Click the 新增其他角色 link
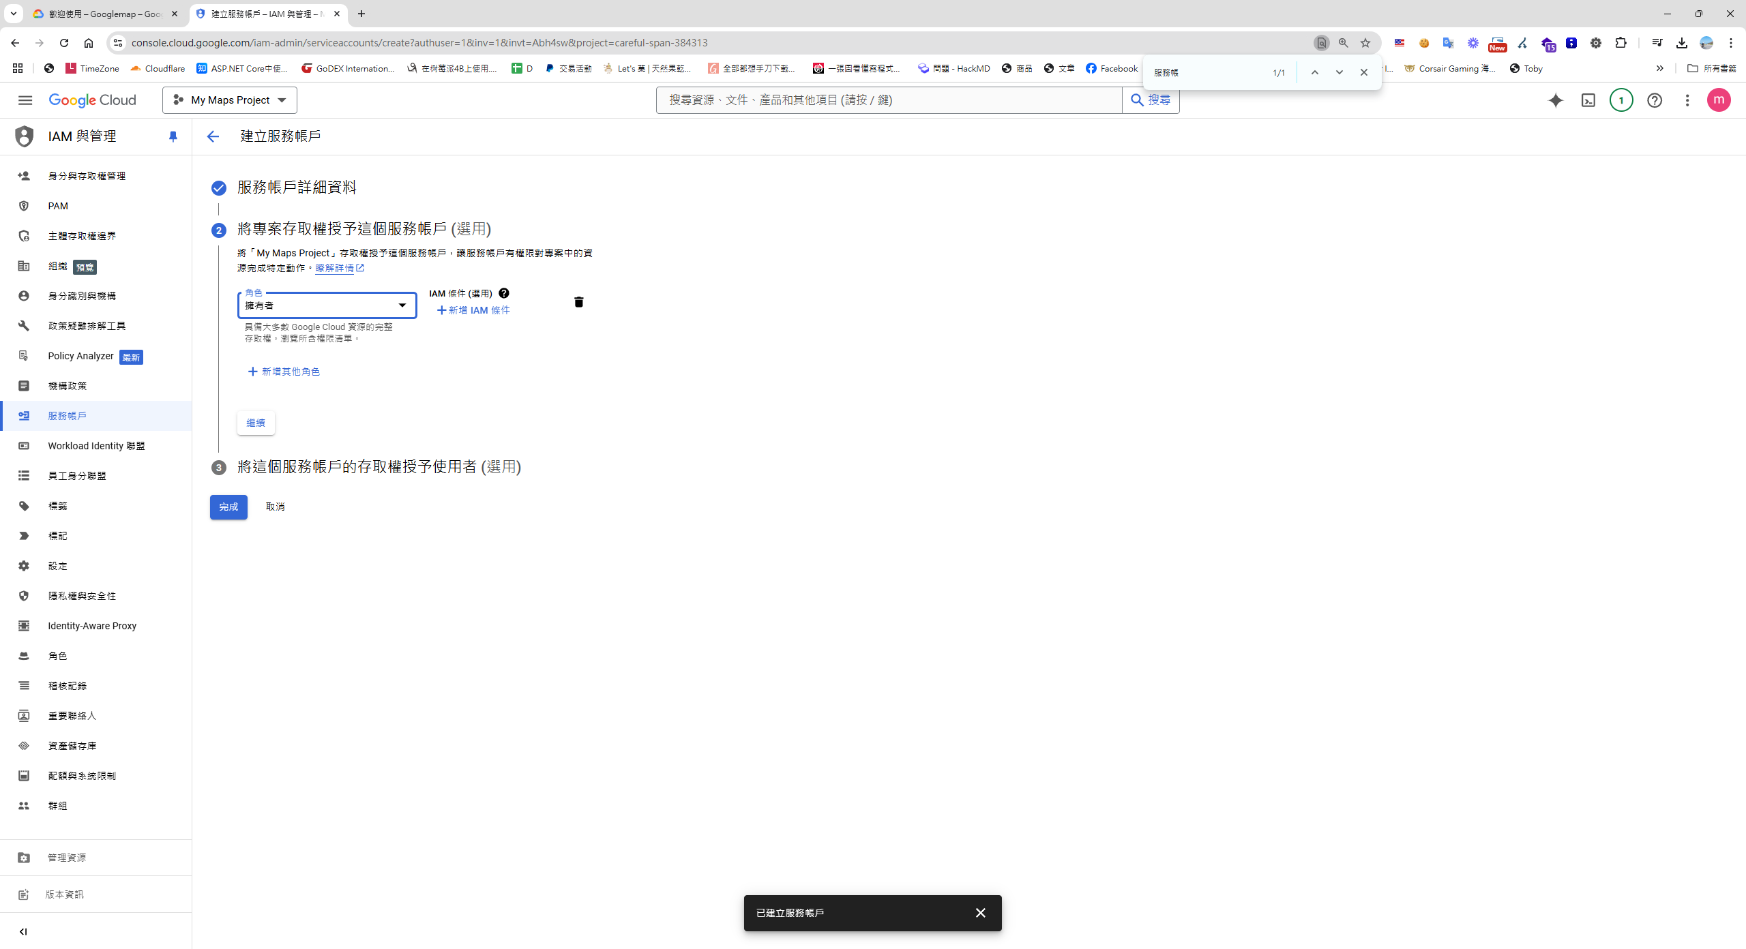1746x949 pixels. point(284,372)
